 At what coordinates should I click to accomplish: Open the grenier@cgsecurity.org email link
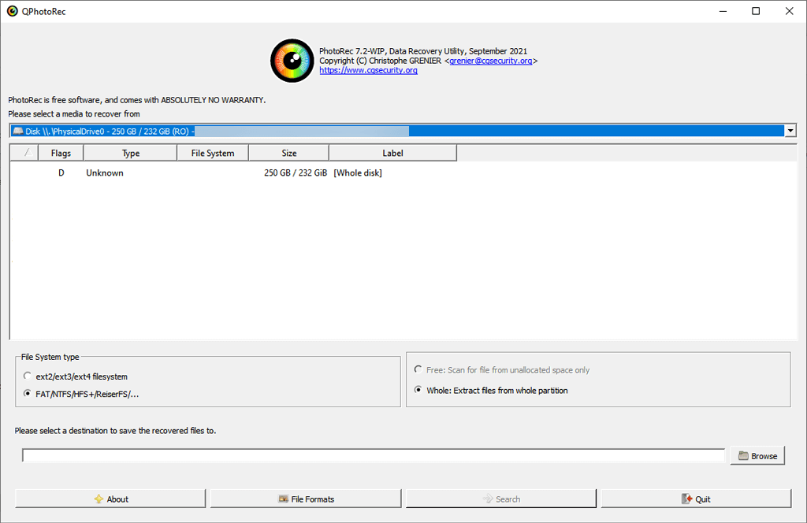tap(490, 61)
